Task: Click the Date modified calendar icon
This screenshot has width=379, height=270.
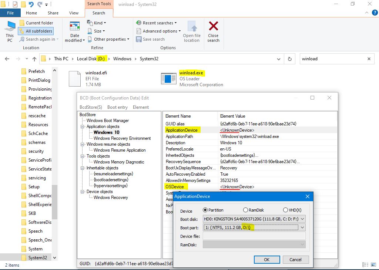Action: [x=75, y=27]
